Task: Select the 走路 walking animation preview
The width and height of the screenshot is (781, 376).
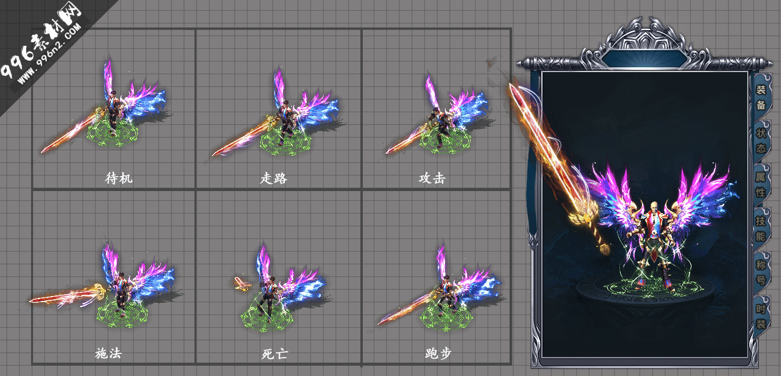Action: click(x=279, y=109)
